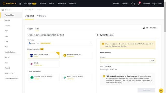
Task: Click the Fiat and Spot breadcrumb link
Action: 29,10
